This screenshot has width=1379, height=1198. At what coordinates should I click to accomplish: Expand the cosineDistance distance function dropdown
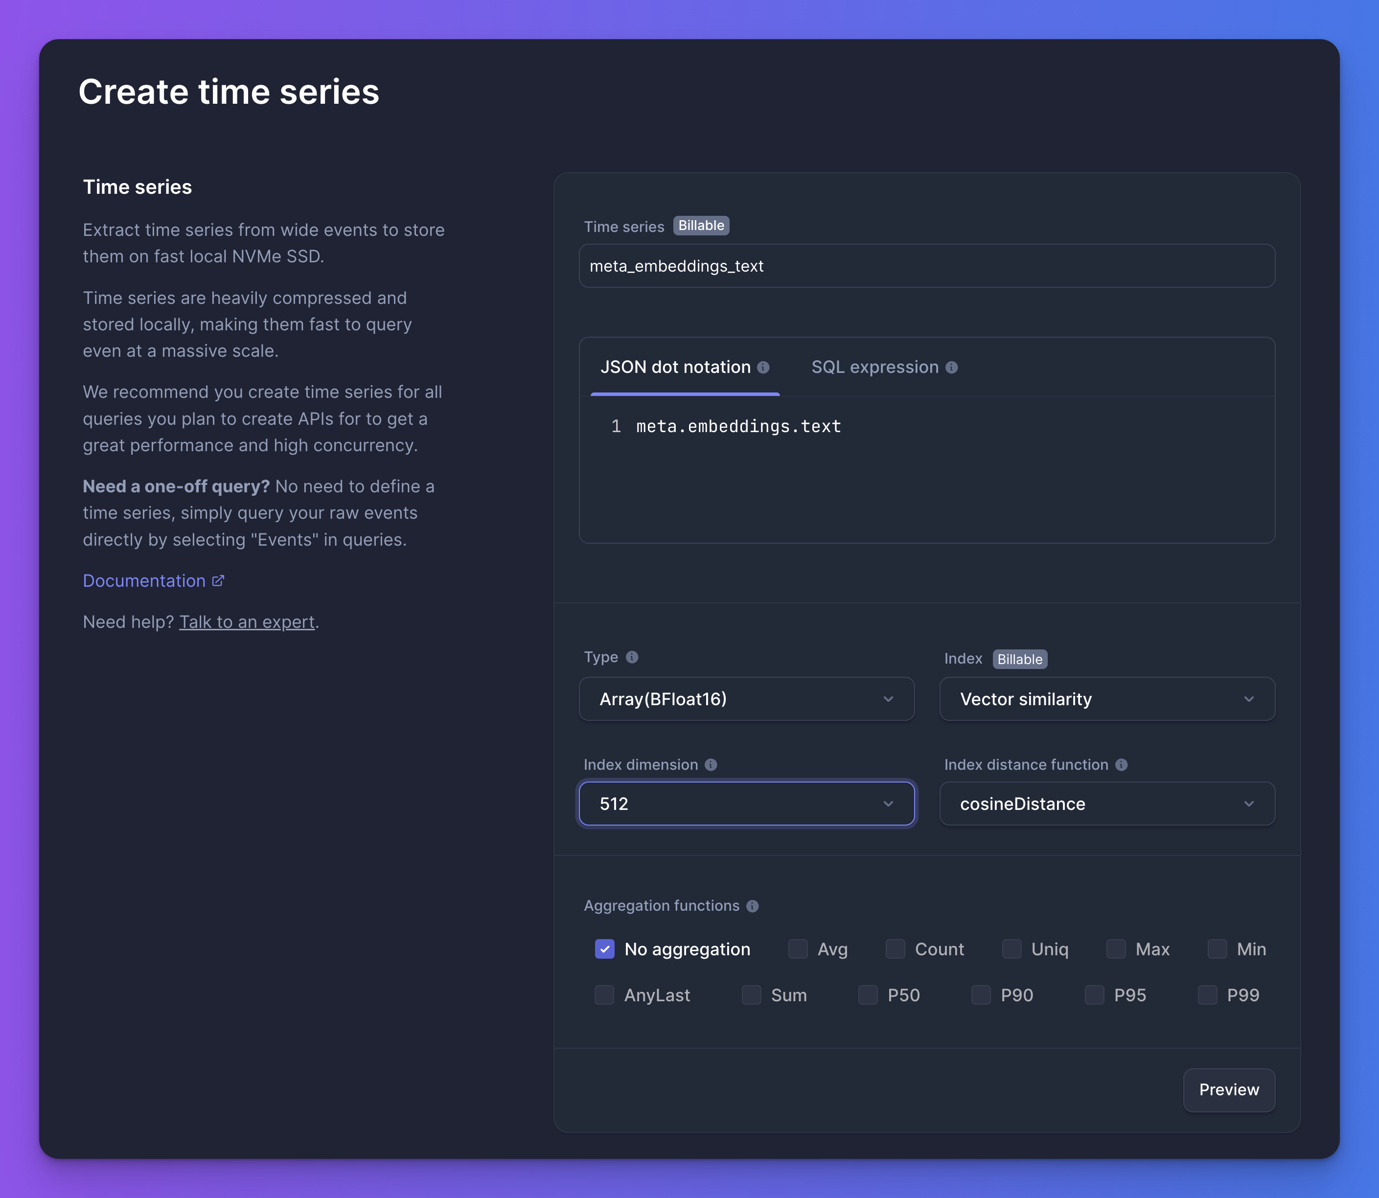pyautogui.click(x=1107, y=804)
